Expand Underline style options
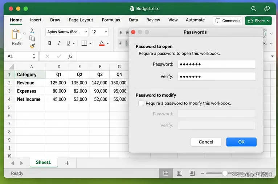278x184 pixels. click(74, 43)
